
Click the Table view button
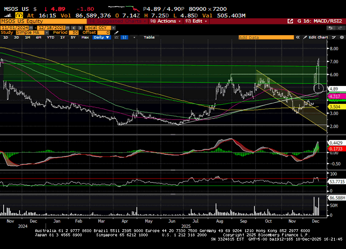coord(149,37)
